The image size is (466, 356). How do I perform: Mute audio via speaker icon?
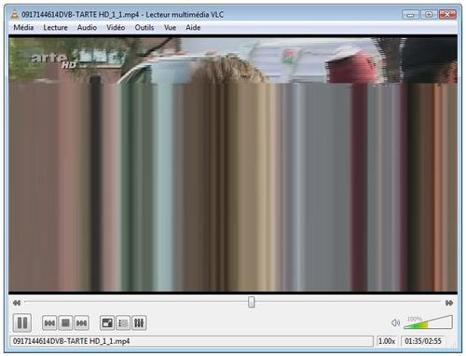click(x=395, y=323)
